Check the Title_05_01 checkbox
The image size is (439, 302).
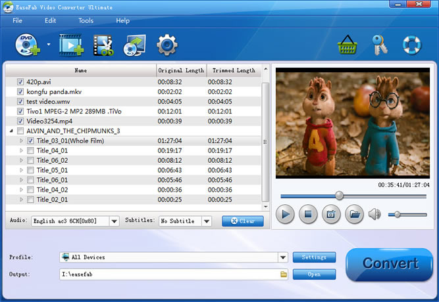point(30,170)
